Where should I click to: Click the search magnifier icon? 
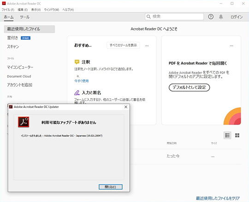click(x=148, y=17)
